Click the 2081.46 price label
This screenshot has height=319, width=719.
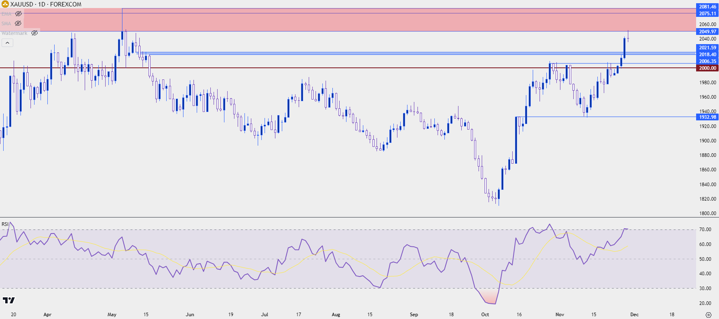tap(707, 7)
